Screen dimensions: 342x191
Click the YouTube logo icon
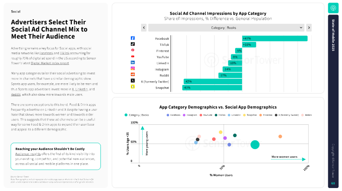click(133, 56)
